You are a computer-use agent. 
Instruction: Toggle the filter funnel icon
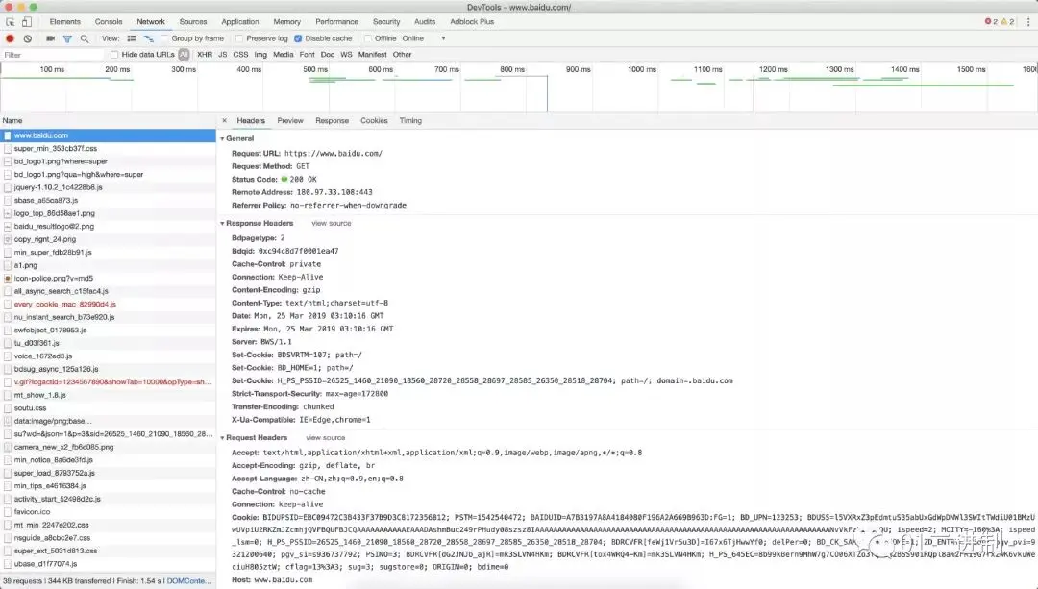pyautogui.click(x=67, y=38)
